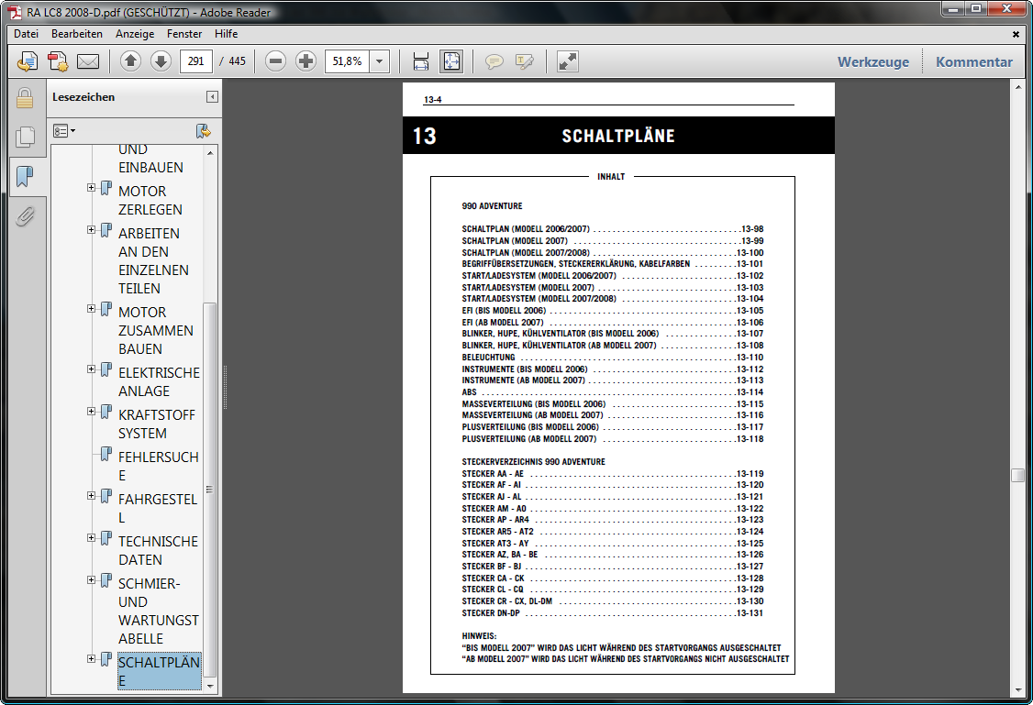Expand the MOTOR ZERLEGEN bookmark
Image resolution: width=1033 pixels, height=705 pixels.
(92, 188)
